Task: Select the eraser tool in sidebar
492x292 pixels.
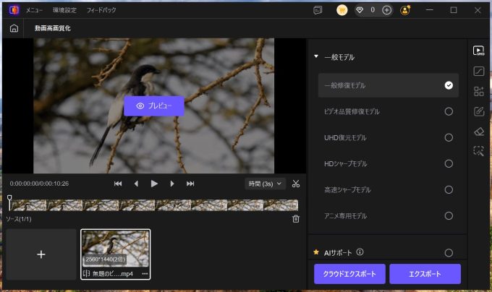Action: (478, 132)
